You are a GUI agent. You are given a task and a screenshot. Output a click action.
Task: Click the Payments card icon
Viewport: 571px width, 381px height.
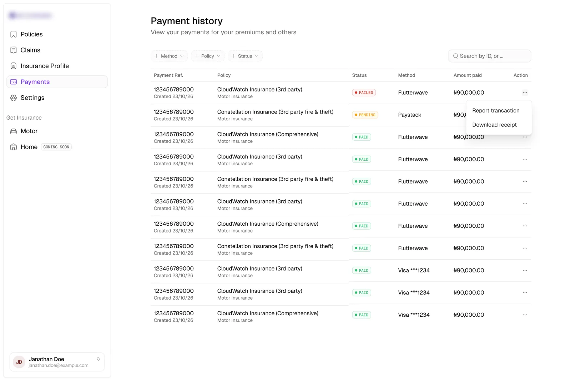(x=14, y=82)
